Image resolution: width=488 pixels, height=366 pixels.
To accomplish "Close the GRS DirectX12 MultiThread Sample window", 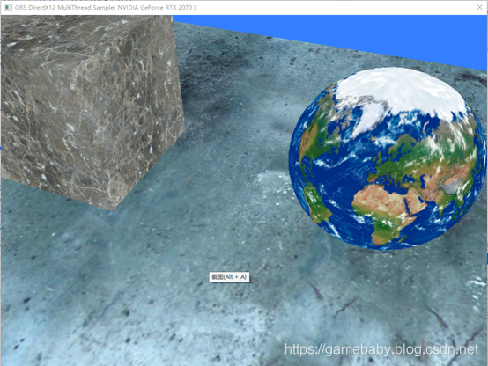I will coord(479,7).
